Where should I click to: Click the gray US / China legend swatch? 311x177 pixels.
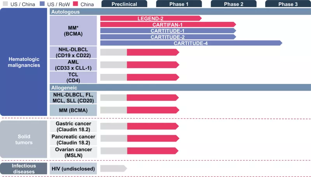pos(5,4)
